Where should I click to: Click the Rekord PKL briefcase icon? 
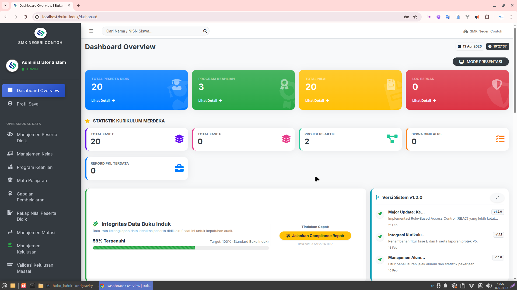pyautogui.click(x=179, y=168)
